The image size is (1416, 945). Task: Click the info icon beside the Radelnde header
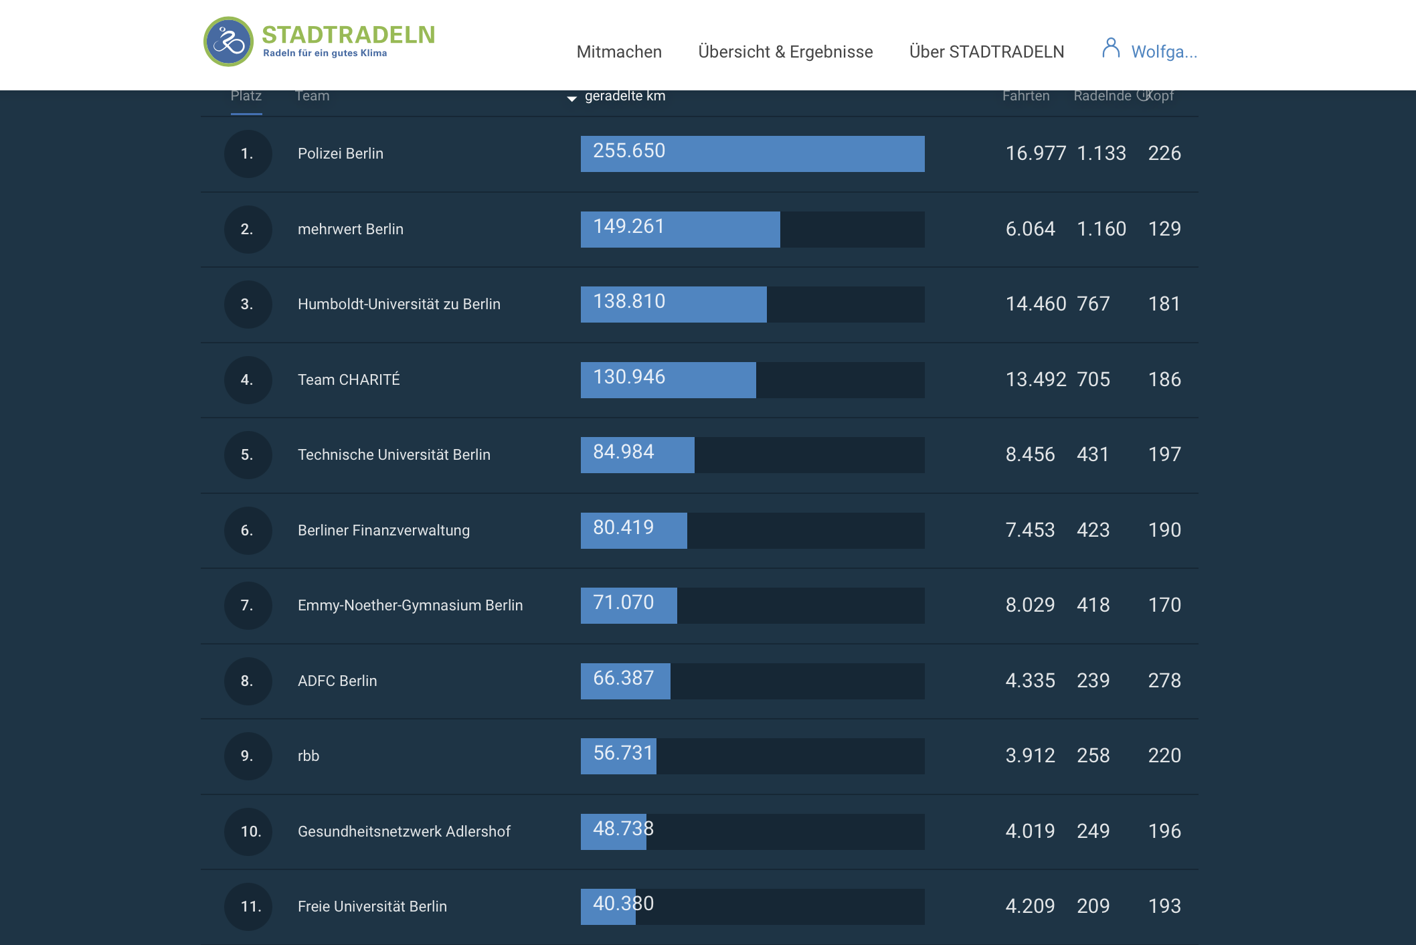pyautogui.click(x=1143, y=95)
